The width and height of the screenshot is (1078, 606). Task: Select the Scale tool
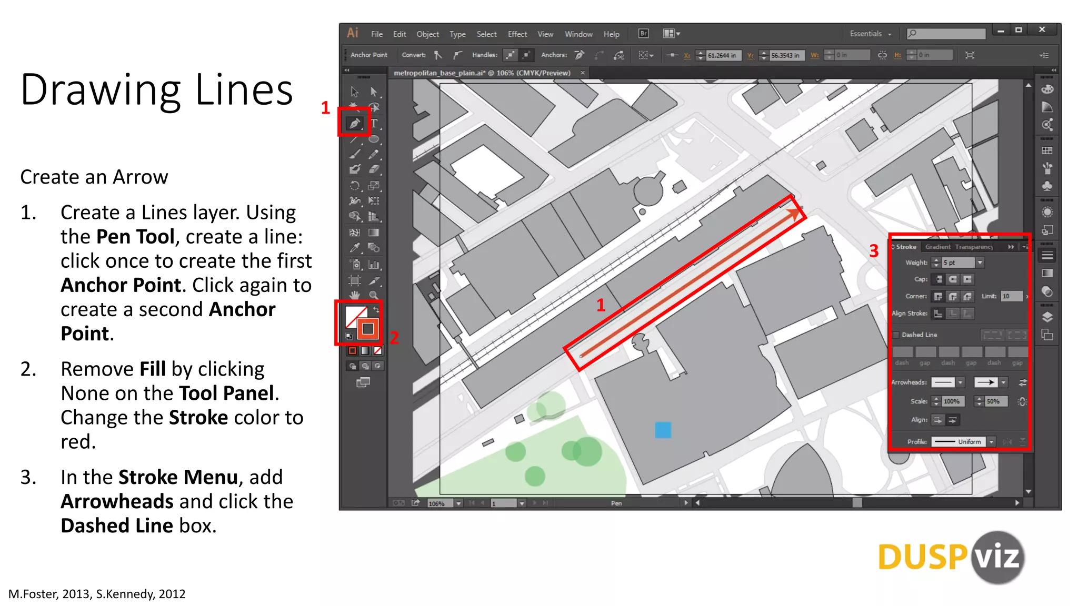coord(374,186)
